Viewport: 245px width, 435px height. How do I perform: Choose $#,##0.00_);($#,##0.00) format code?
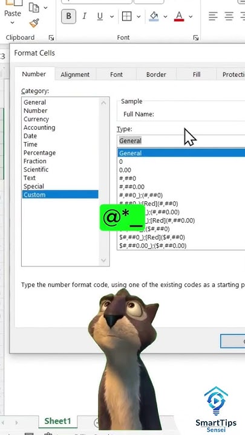181,246
